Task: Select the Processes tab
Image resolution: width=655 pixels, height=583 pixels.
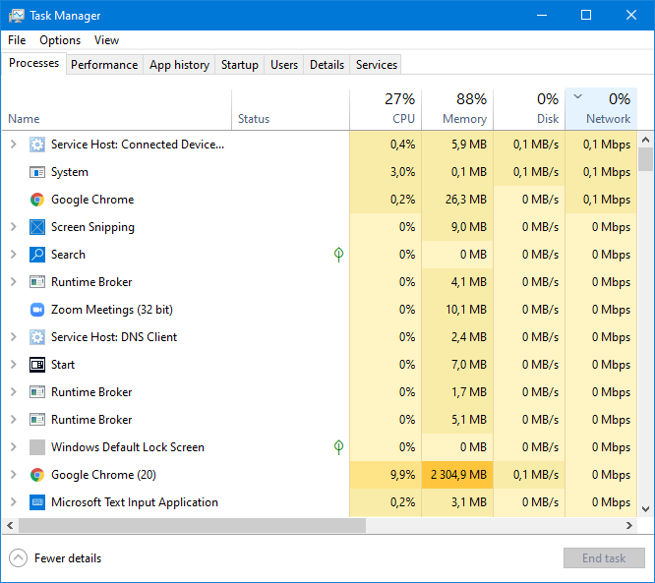Action: click(33, 63)
